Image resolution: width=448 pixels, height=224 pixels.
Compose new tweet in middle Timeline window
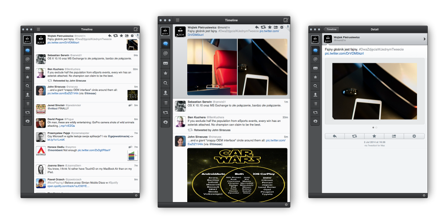coord(286,20)
